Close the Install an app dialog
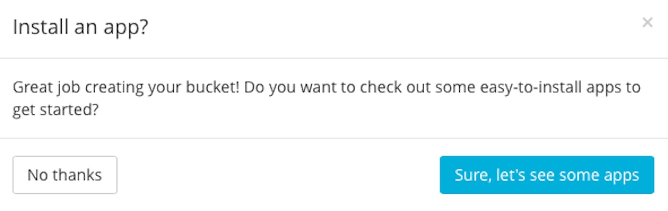Viewport: 668px width, 211px height. [647, 23]
